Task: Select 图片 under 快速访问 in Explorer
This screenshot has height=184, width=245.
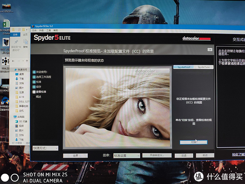Action: point(20,88)
